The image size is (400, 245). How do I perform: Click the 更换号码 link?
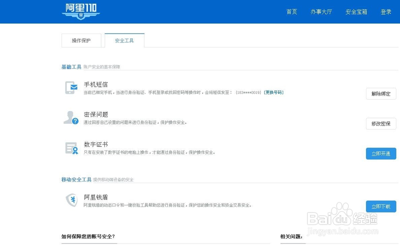274,92
